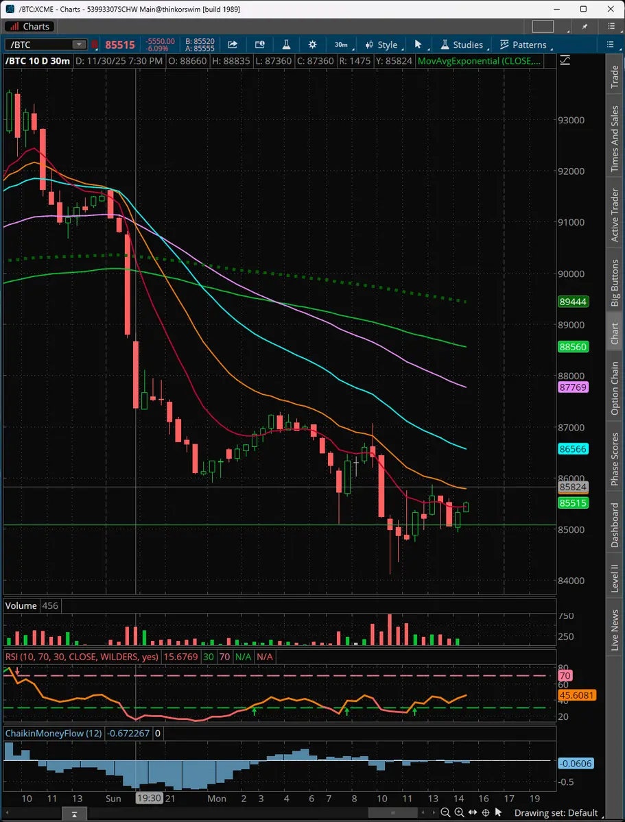Click the RSI study header label
Image resolution: width=625 pixels, height=822 pixels.
[82, 656]
